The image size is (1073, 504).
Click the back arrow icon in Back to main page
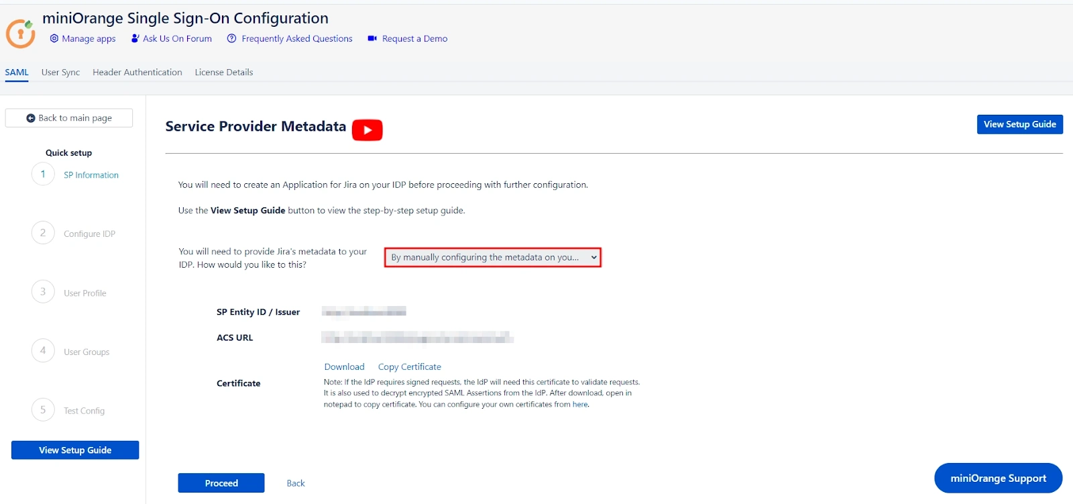click(31, 118)
